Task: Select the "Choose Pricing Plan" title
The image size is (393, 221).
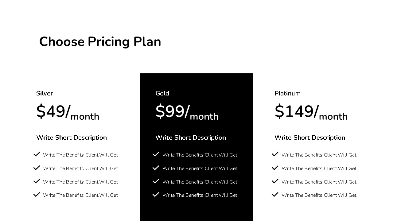Action: coord(100,42)
